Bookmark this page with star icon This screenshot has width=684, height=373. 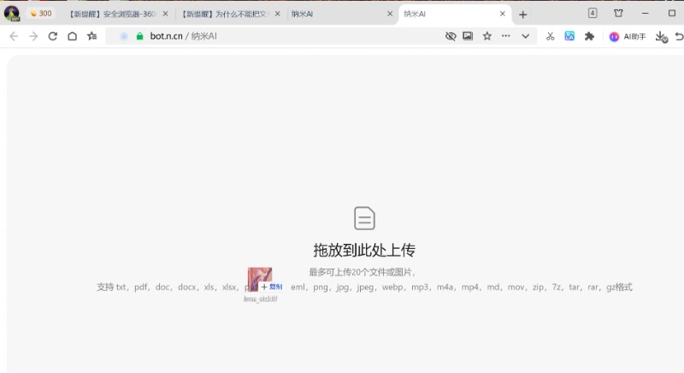coord(487,36)
